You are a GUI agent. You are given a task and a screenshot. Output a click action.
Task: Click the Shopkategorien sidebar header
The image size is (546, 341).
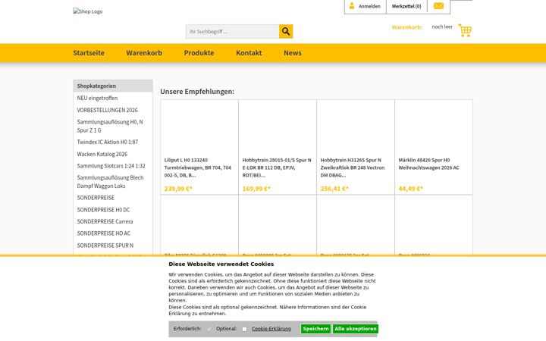pos(113,86)
